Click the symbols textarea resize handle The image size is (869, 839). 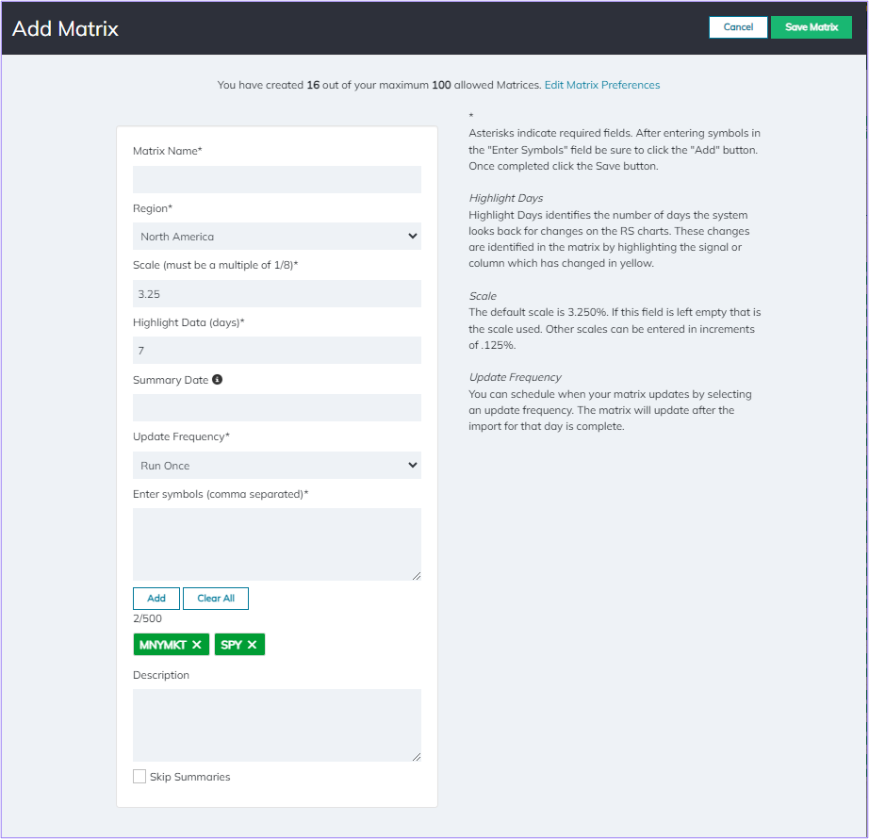click(416, 576)
